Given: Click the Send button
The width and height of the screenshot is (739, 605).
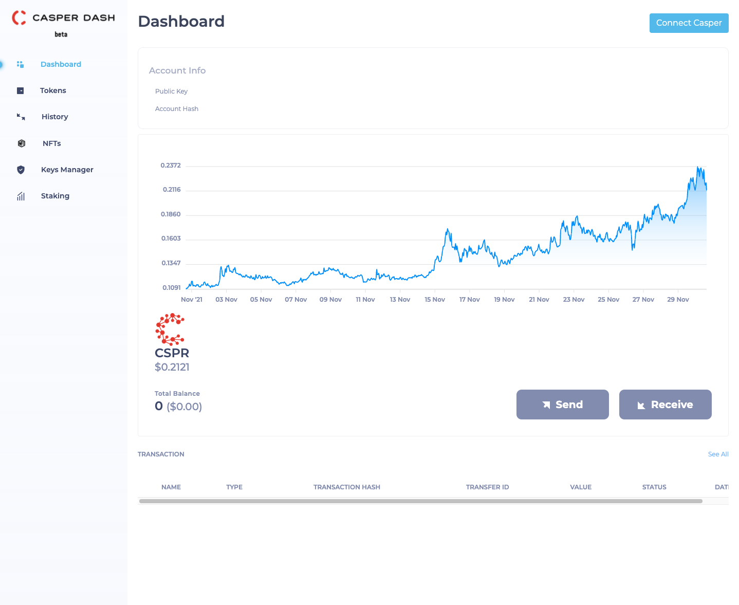Looking at the screenshot, I should click(x=562, y=405).
